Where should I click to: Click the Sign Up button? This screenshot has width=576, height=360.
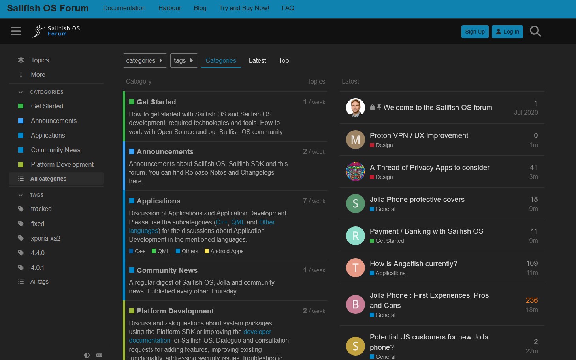[x=475, y=32]
